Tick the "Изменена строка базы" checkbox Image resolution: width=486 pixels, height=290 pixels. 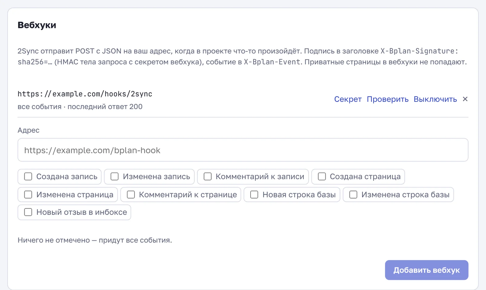[353, 194]
